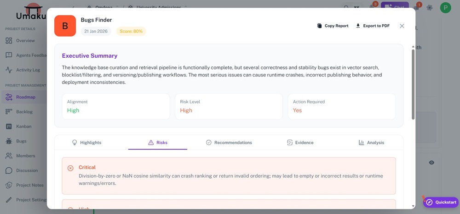The width and height of the screenshot is (460, 214).
Task: Click the Discussion speech bubble icon
Action: click(x=9, y=170)
